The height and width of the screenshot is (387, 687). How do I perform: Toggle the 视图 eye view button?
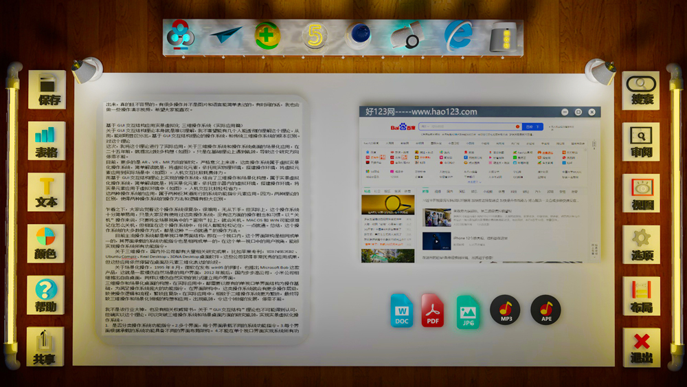pyautogui.click(x=642, y=193)
